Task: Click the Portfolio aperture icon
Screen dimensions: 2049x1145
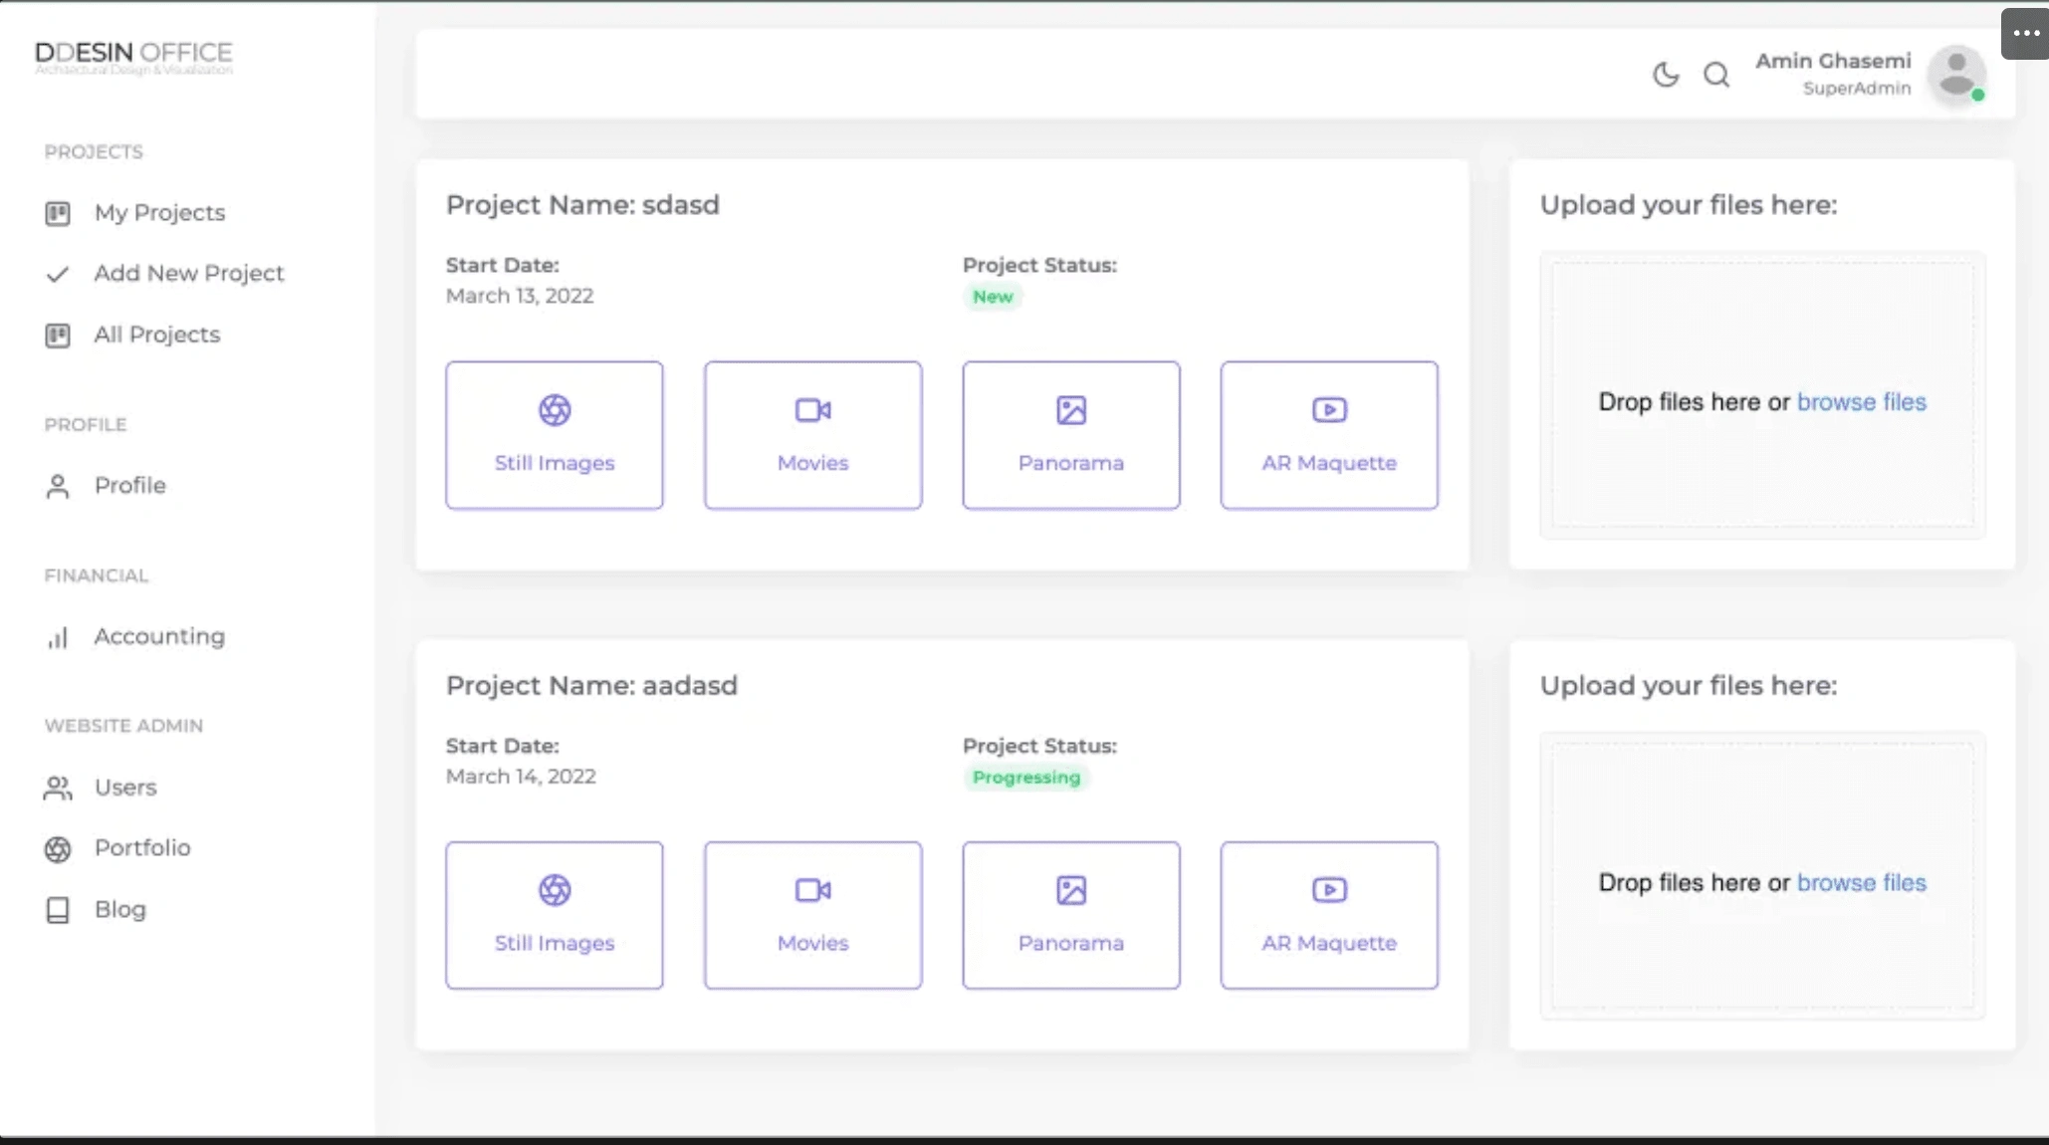Action: [58, 849]
